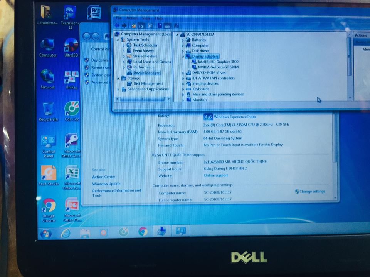The height and width of the screenshot is (277, 370).
Task: Select the Disk drives category
Action: (200, 51)
